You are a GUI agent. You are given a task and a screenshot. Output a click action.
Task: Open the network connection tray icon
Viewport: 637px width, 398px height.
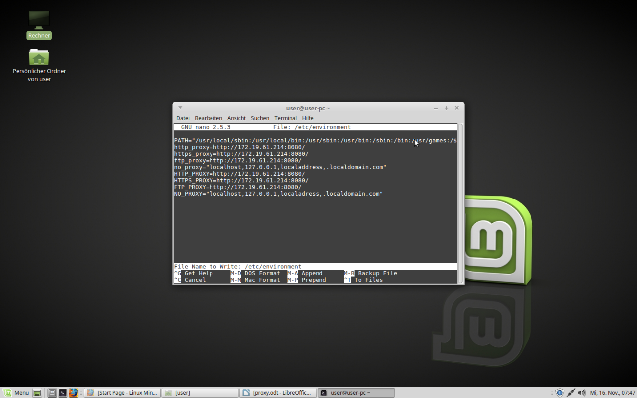pos(571,393)
